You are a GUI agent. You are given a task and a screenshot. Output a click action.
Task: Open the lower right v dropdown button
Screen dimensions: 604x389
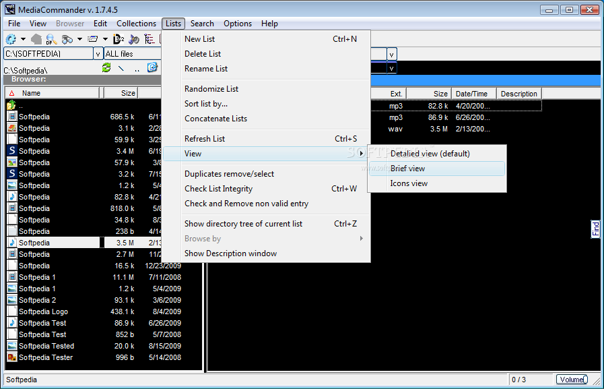[392, 69]
